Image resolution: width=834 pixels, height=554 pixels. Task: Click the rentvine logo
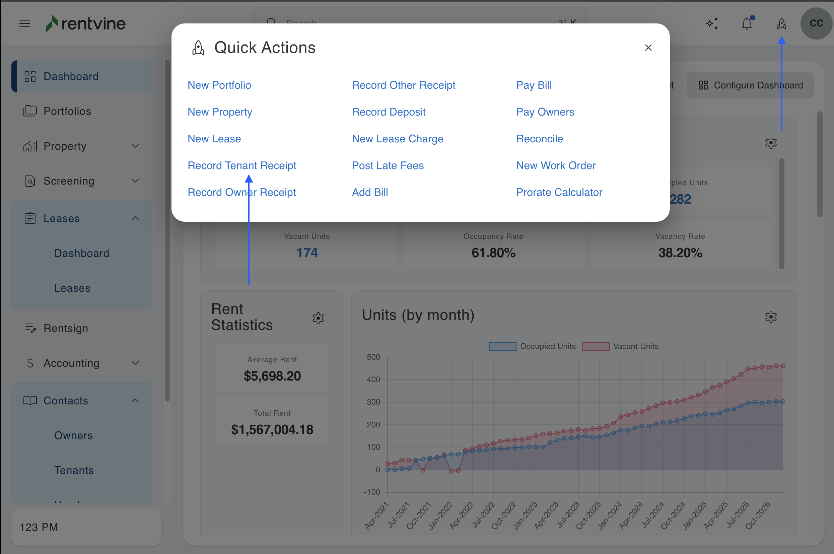(x=86, y=24)
